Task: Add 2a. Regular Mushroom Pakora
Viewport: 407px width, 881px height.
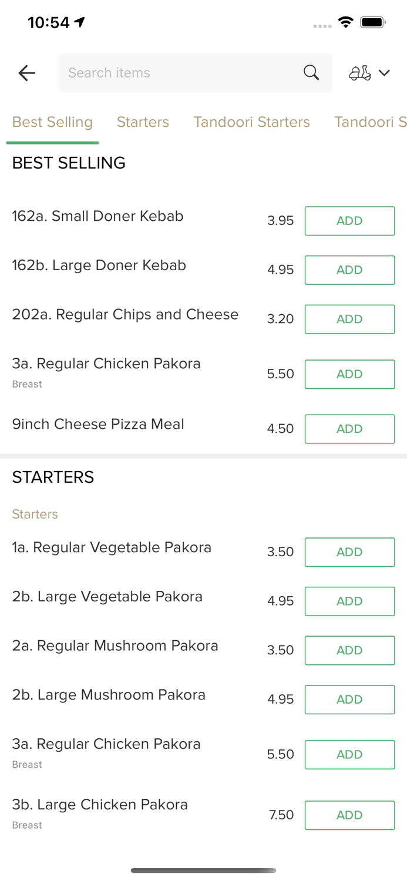Action: tap(349, 650)
